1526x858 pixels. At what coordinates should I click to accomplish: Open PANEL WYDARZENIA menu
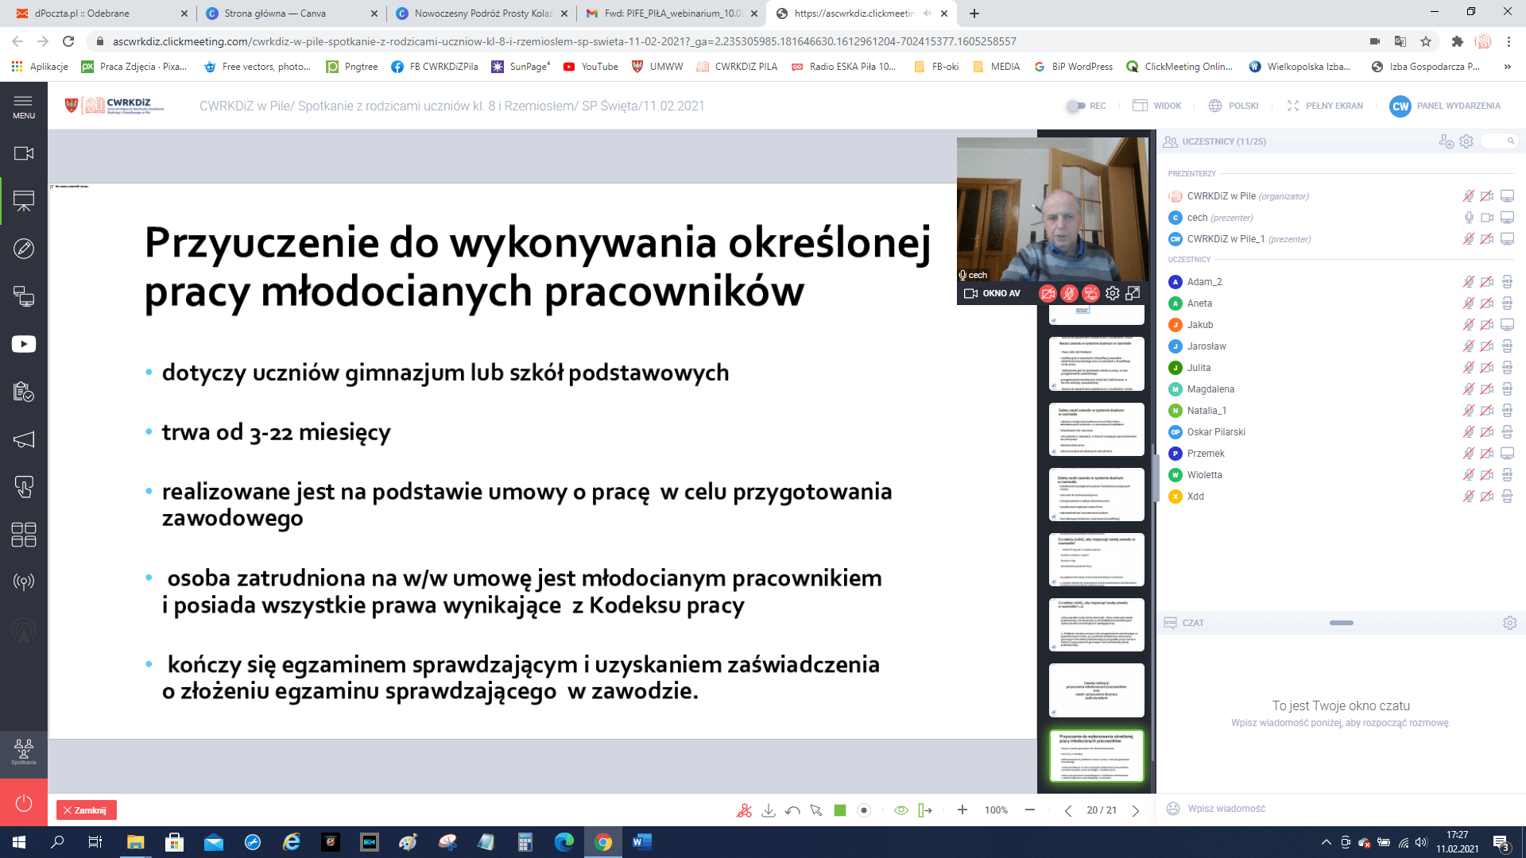click(1446, 106)
